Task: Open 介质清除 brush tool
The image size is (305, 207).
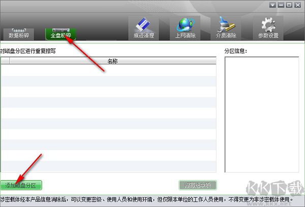Action: [226, 28]
